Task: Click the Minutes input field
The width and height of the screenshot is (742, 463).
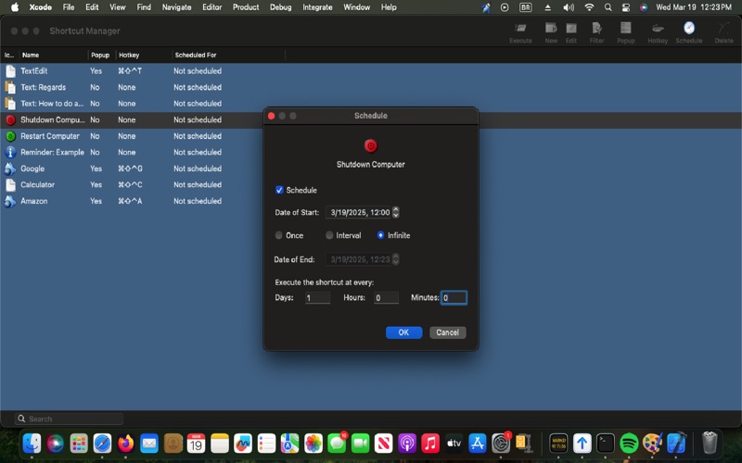Action: pos(454,298)
